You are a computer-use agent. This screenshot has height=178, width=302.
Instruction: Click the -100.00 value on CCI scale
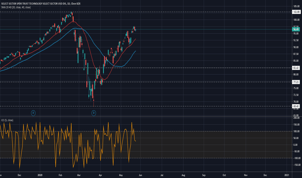[x=296, y=158]
